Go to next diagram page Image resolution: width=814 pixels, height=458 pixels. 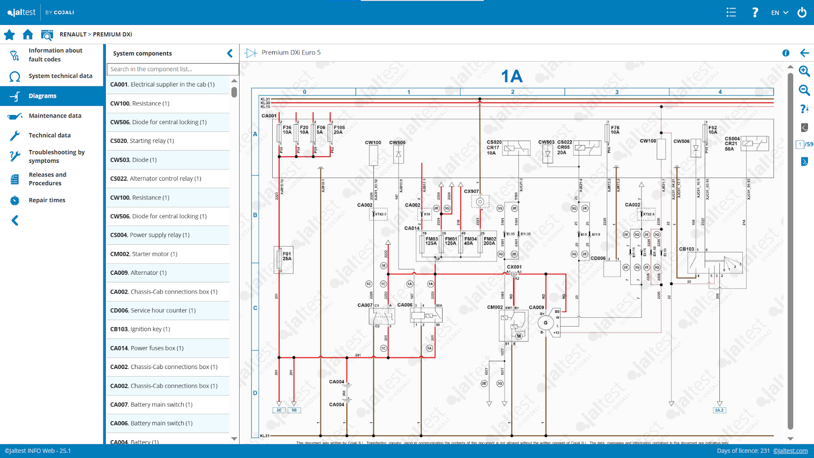pyautogui.click(x=804, y=161)
